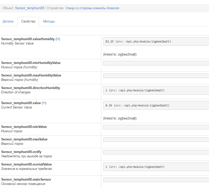Focus the minValue Нижний порог field
The height and width of the screenshot is (188, 209).
coord(156,127)
